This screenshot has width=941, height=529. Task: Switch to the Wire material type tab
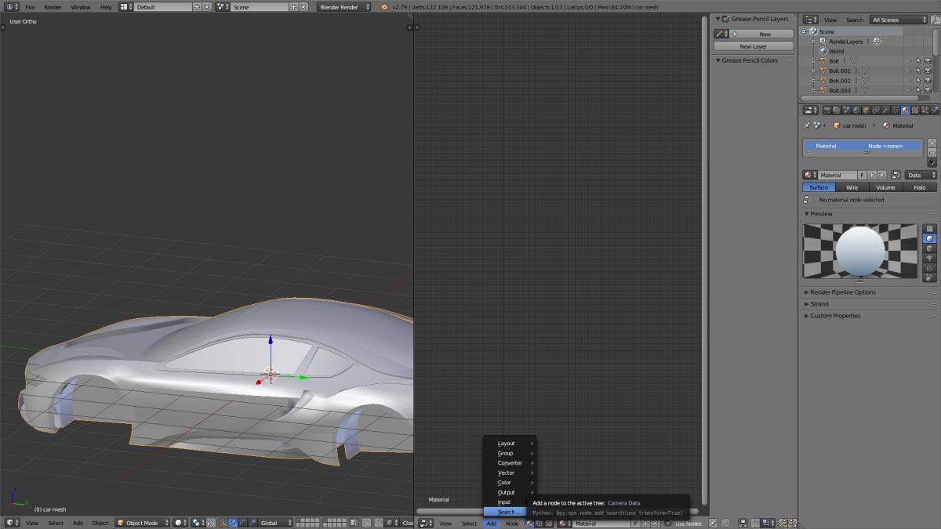pyautogui.click(x=852, y=187)
